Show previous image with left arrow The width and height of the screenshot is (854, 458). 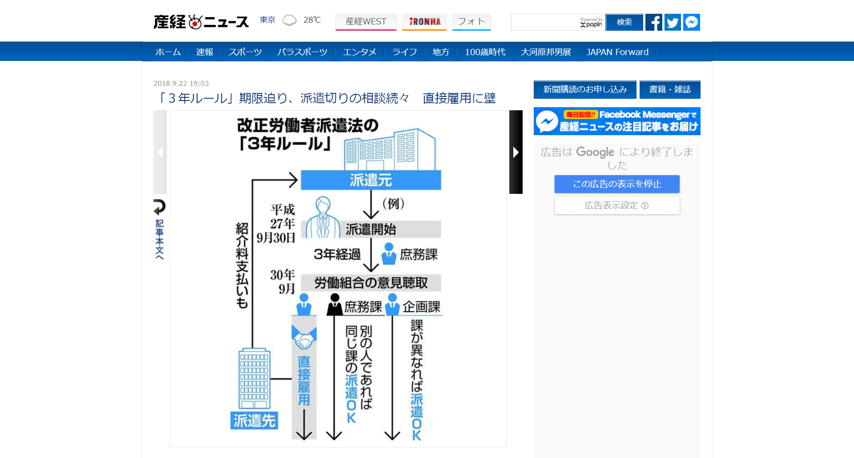pos(160,152)
